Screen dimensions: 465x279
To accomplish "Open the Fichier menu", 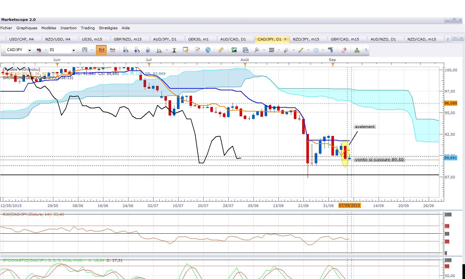I will (x=6, y=28).
